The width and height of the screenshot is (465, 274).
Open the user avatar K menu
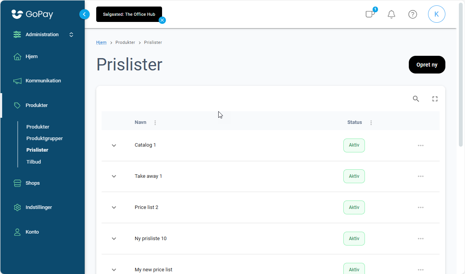point(437,14)
